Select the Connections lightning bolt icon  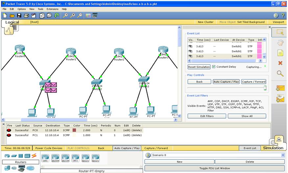tap(34, 156)
